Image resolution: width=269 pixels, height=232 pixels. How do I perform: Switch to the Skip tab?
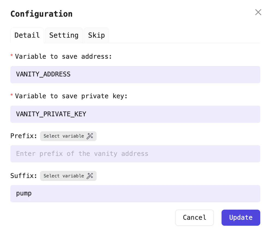point(96,35)
